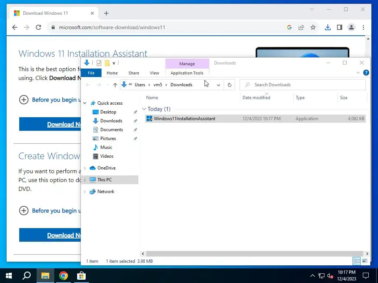Screen dimensions: 378x283
Task: Bookmark this page with the star icon
Action: point(313,27)
